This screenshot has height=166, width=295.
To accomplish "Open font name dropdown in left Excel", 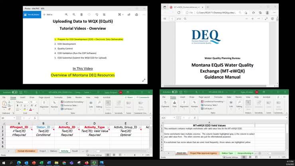I will (x=28, y=102).
